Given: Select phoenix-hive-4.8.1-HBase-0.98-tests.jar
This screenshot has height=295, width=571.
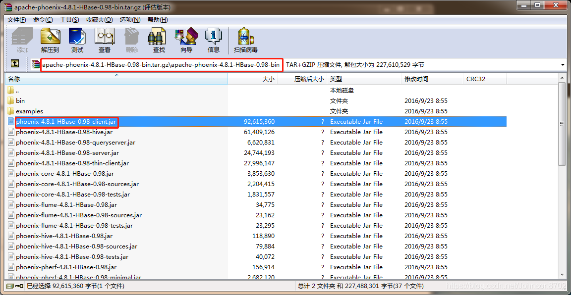Looking at the screenshot, I should [x=72, y=256].
